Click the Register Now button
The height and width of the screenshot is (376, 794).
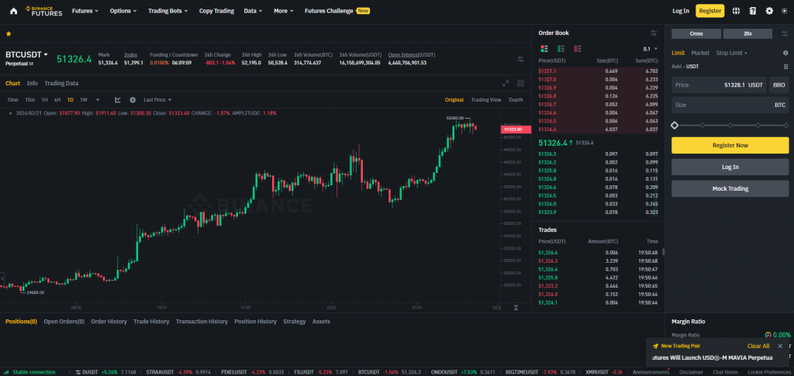730,145
